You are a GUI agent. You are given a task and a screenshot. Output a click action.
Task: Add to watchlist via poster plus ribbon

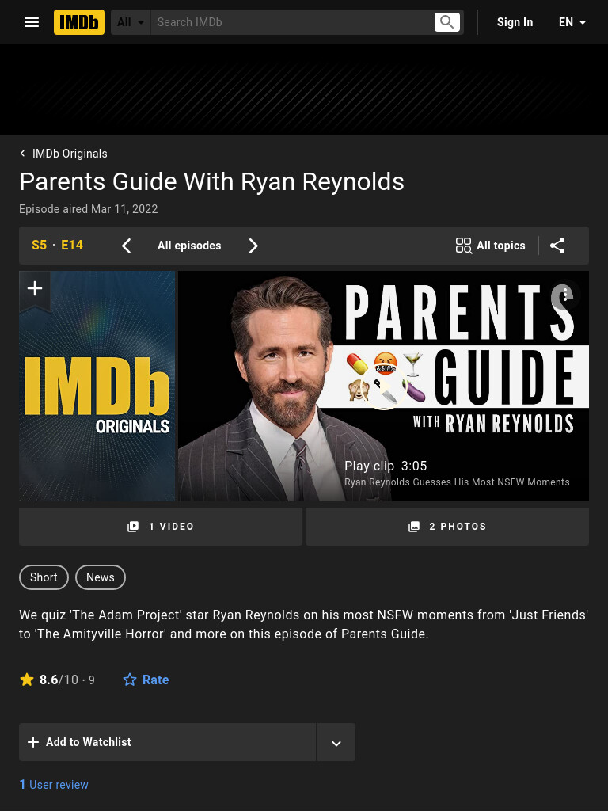(x=35, y=289)
